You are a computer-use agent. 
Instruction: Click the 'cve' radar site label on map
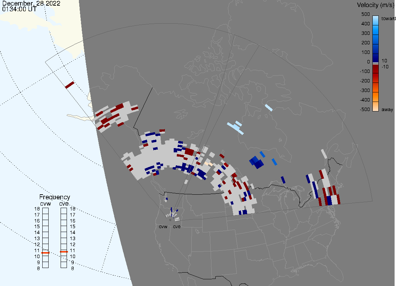tap(177, 226)
